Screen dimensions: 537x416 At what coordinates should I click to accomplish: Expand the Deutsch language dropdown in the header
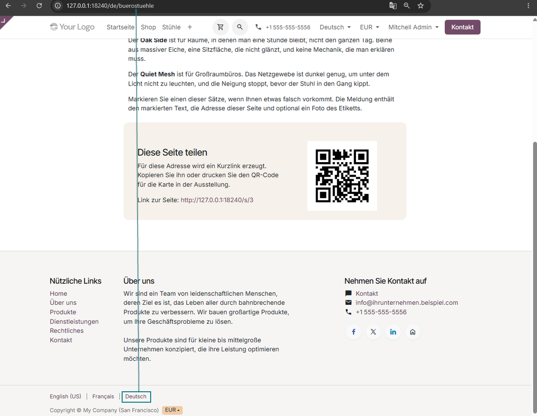point(335,27)
